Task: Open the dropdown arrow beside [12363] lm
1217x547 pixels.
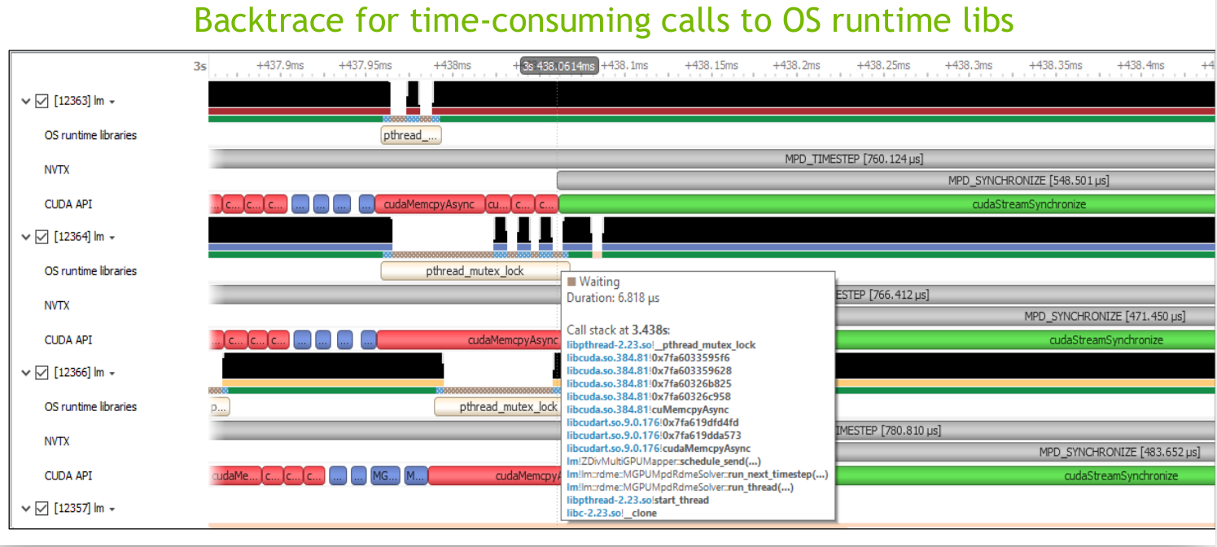Action: 112,103
